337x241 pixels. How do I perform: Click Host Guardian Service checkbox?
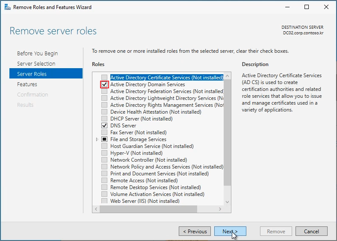point(104,146)
